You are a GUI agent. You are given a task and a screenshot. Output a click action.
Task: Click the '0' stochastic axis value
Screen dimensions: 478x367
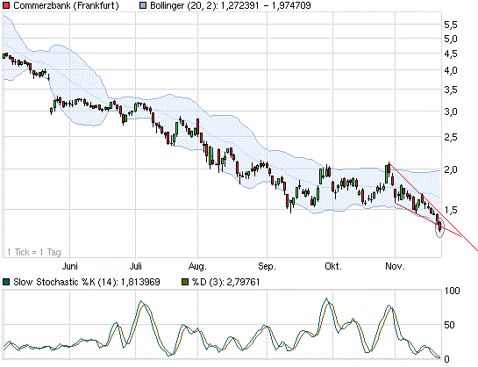point(447,359)
